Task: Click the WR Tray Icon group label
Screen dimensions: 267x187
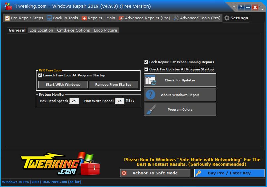Action: [50, 70]
